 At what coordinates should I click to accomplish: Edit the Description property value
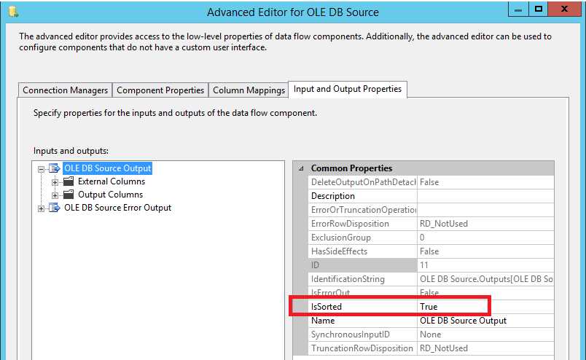485,196
